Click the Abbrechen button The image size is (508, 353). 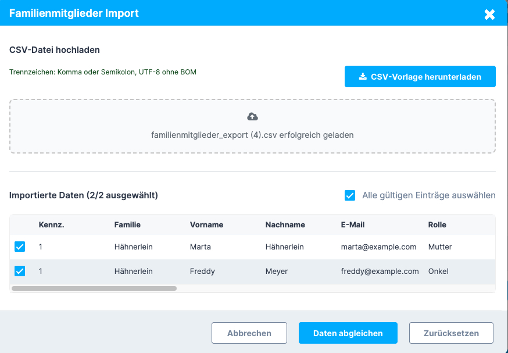pyautogui.click(x=249, y=333)
